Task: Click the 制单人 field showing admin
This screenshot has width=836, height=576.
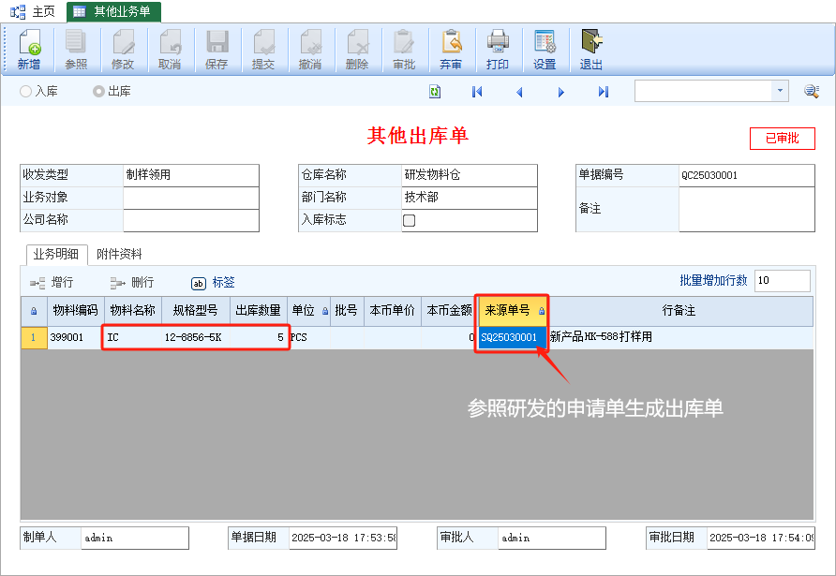Action: 135,539
